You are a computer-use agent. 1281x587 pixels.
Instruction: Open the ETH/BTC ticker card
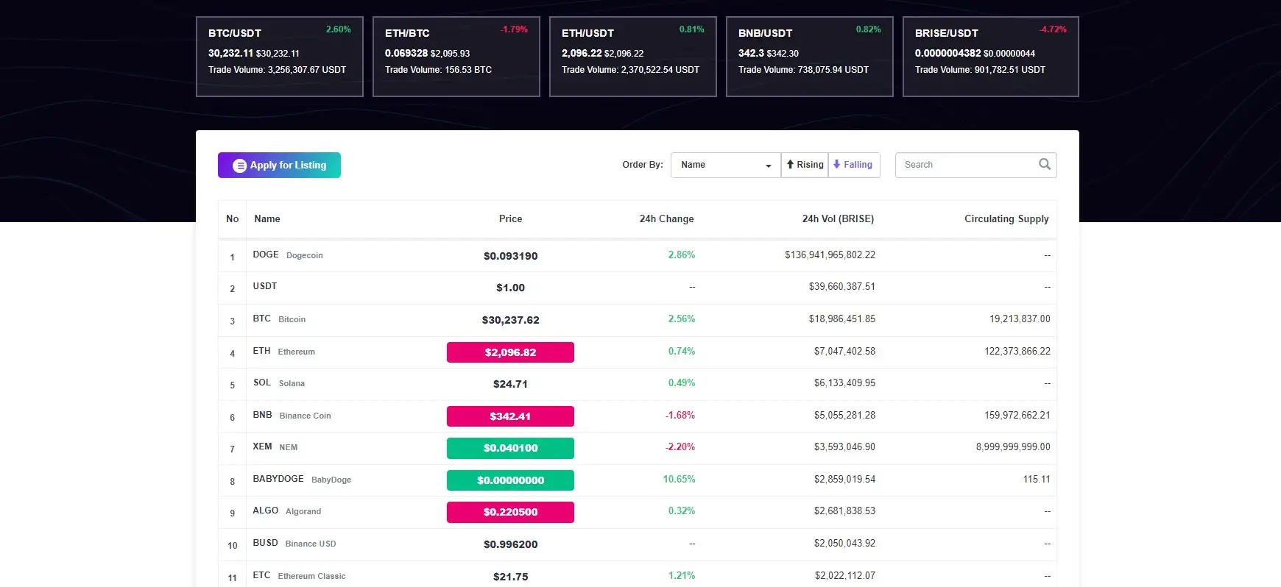456,57
